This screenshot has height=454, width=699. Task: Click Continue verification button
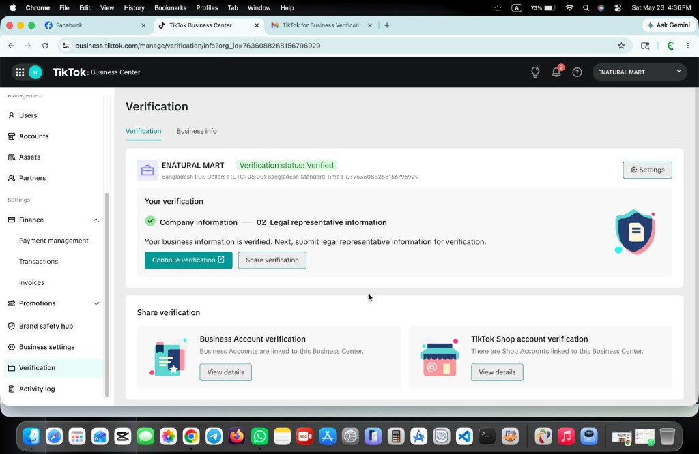point(188,260)
